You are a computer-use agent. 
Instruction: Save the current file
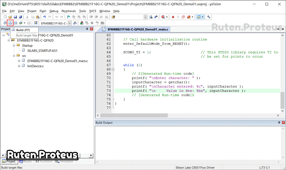15,17
